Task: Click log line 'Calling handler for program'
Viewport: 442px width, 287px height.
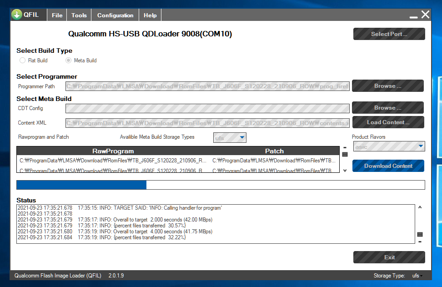Action: coord(120,208)
